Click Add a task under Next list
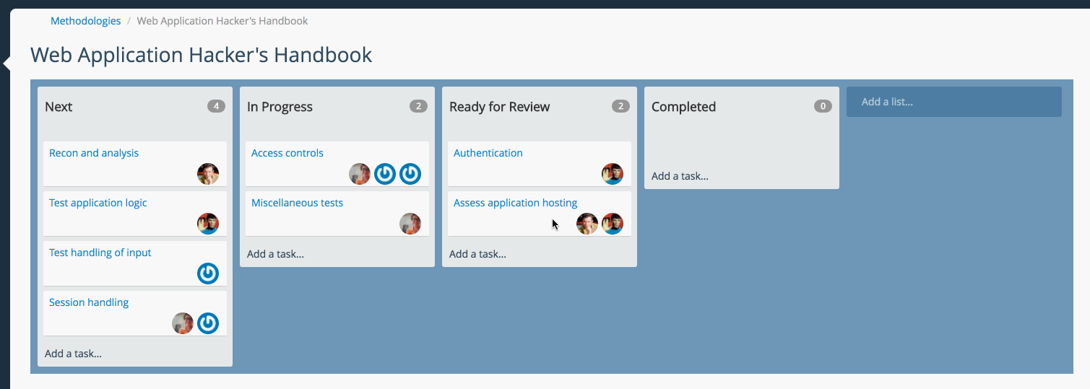This screenshot has width=1090, height=389. (x=73, y=354)
